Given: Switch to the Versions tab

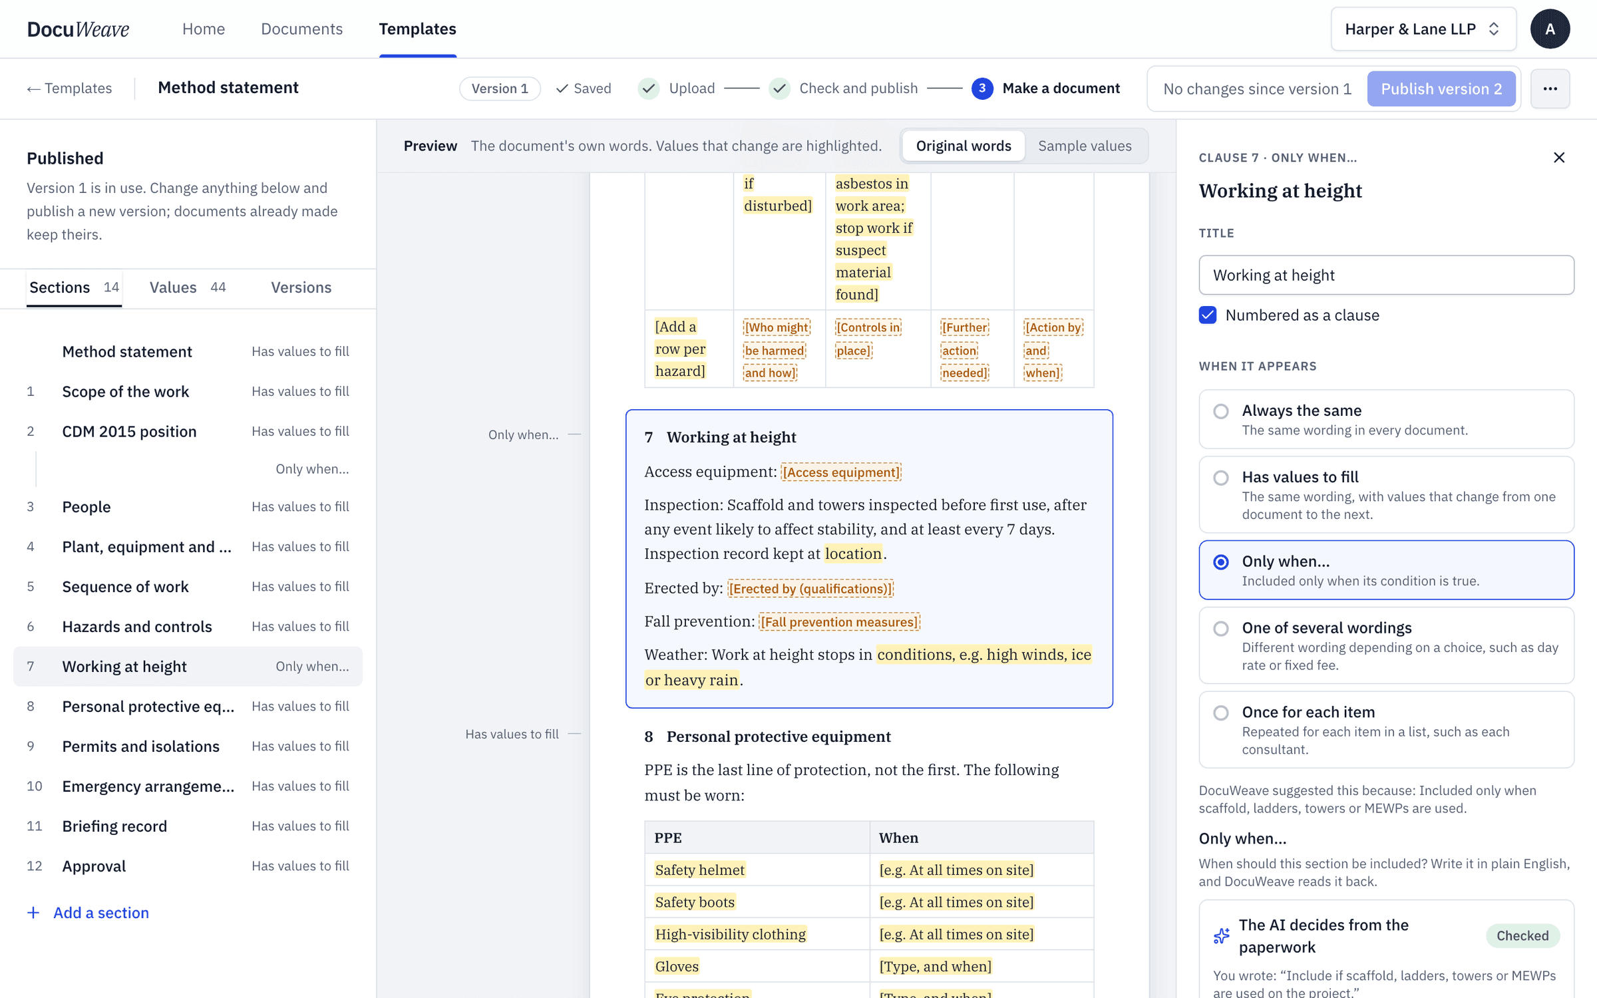Looking at the screenshot, I should point(301,287).
